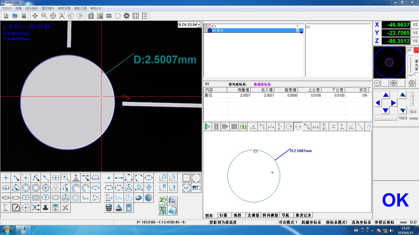Open the 0.7X-33.94 magnification dropdown
Screen dimensions: 419x235
click(189, 25)
